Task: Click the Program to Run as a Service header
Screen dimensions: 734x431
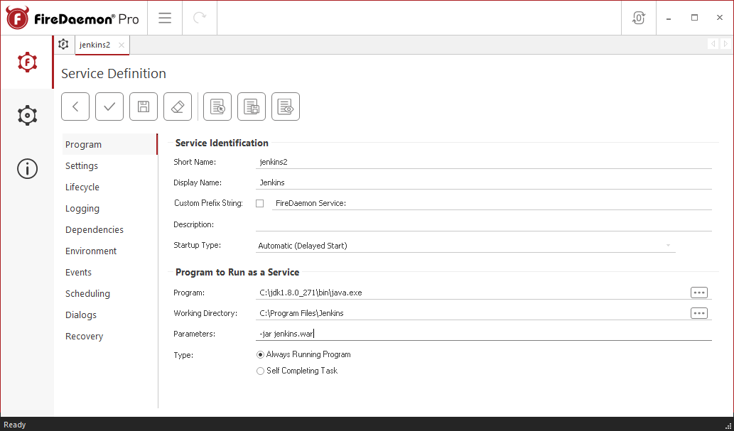Action: (x=237, y=272)
